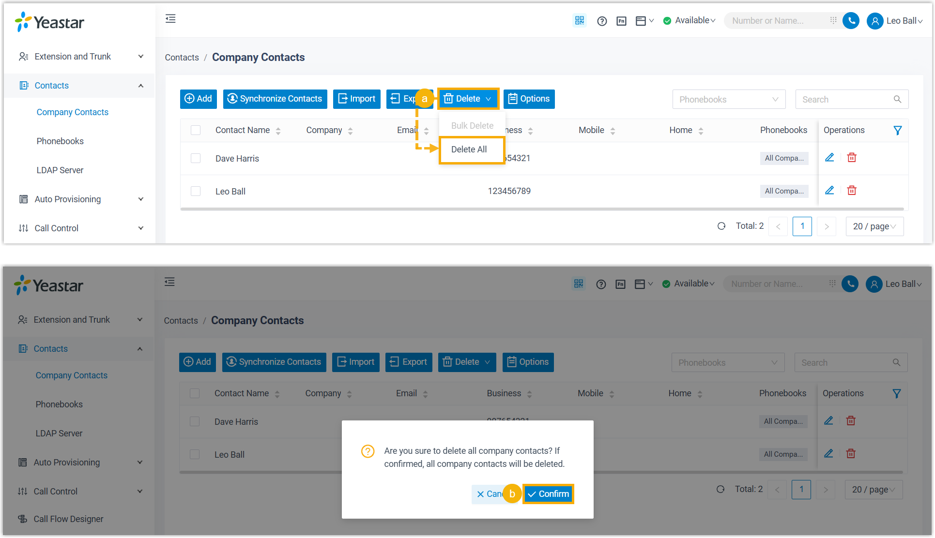Delete Leo Ball using red trash icon
The image size is (935, 538).
click(852, 191)
